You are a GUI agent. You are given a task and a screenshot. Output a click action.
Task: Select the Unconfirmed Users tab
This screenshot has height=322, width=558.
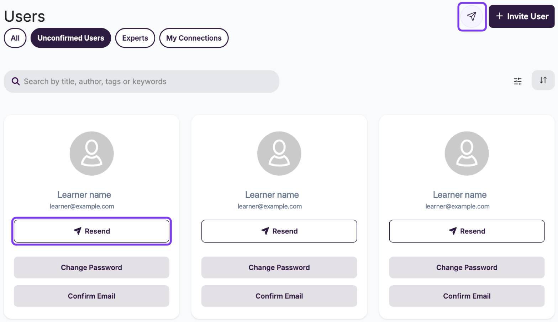(x=71, y=38)
